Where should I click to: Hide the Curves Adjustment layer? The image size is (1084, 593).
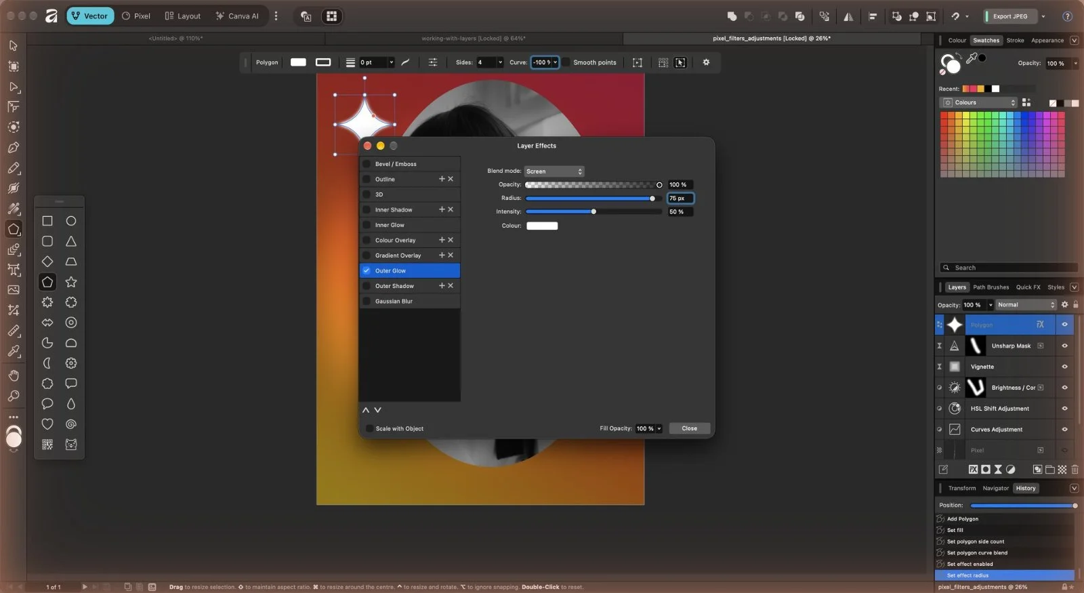tap(1064, 430)
